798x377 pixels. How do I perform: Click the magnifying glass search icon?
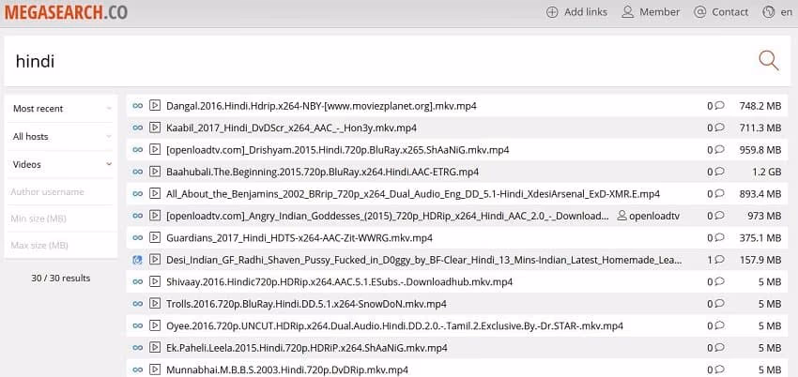(769, 60)
